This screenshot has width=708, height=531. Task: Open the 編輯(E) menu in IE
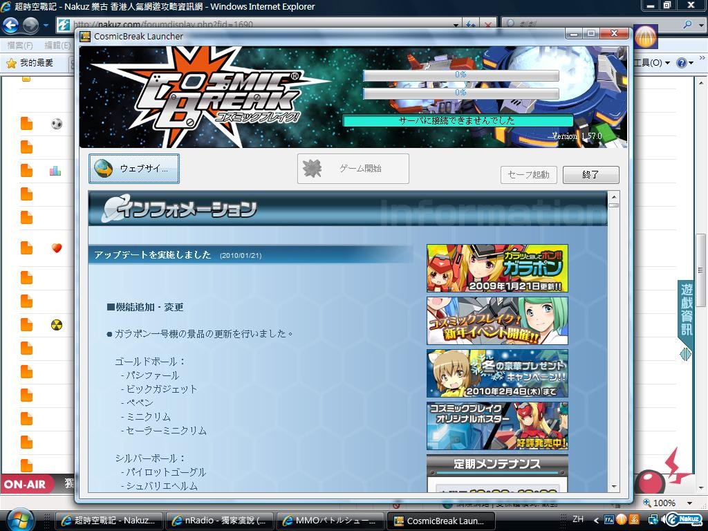click(58, 46)
